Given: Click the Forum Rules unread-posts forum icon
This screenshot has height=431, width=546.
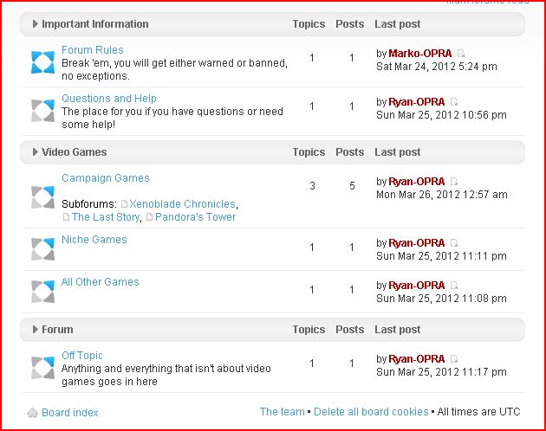Looking at the screenshot, I should 42,62.
